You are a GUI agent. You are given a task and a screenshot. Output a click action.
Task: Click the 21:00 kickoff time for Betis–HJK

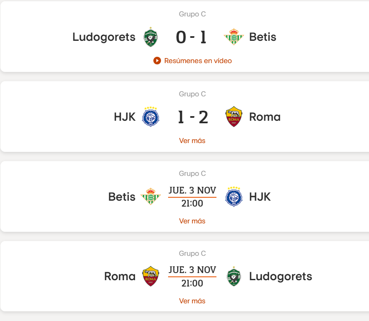[192, 204]
